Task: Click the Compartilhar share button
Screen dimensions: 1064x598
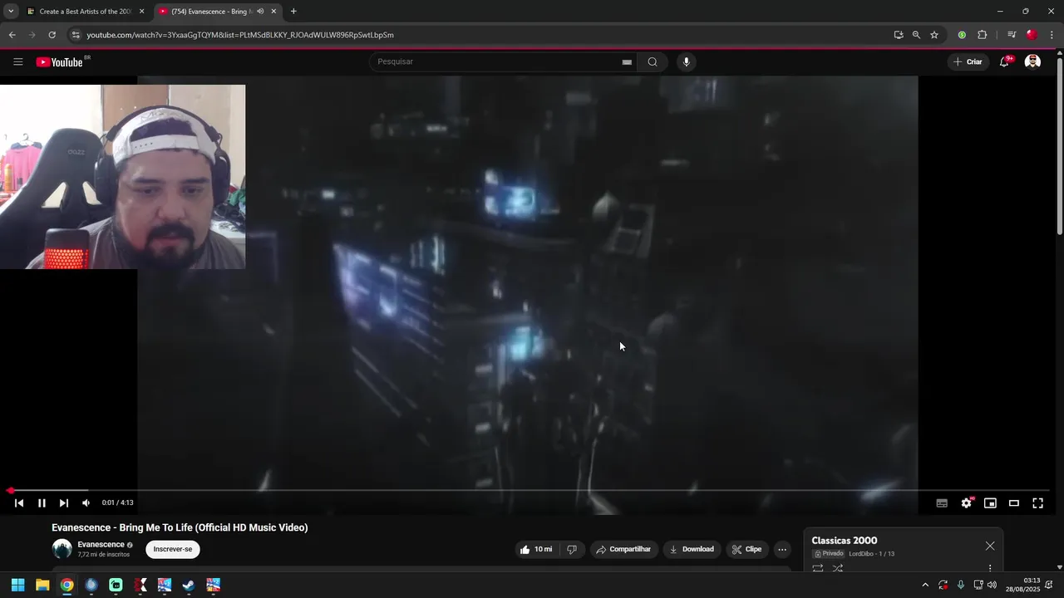Action: pyautogui.click(x=623, y=549)
